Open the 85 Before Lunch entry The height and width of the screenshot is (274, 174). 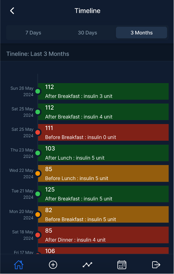pos(103,174)
